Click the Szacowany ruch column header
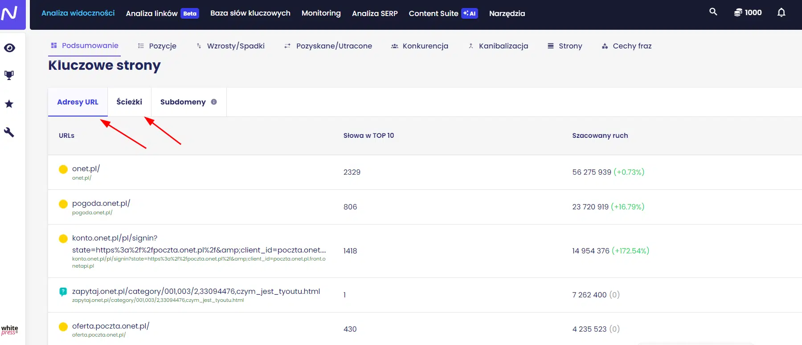 600,136
